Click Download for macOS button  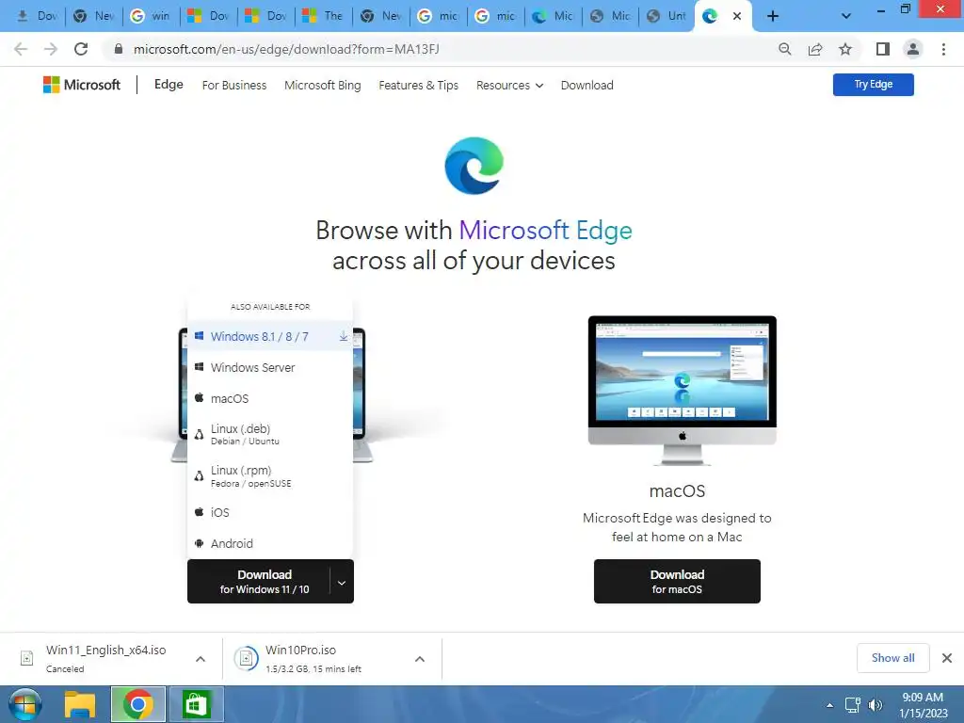coord(677,581)
